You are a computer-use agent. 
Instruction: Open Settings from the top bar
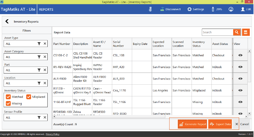196,9
